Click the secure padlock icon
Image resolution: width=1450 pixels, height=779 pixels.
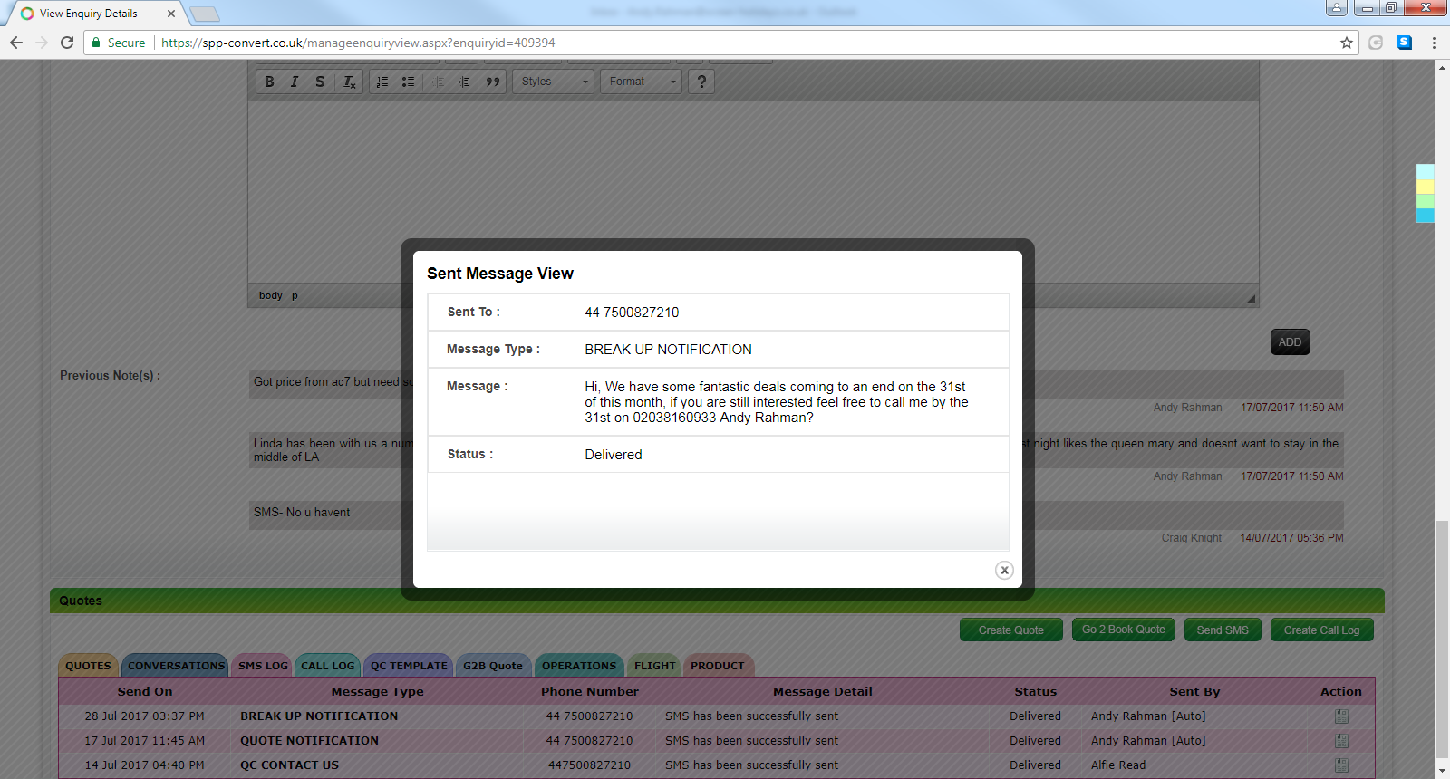tap(96, 43)
